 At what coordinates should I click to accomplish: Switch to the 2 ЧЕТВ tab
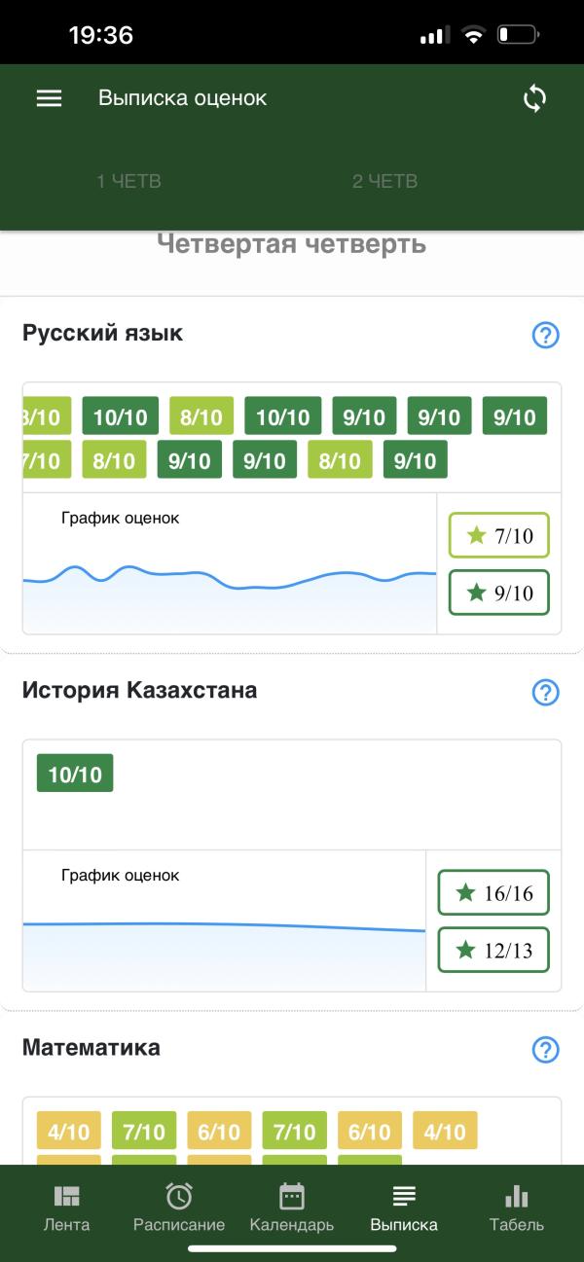(384, 181)
